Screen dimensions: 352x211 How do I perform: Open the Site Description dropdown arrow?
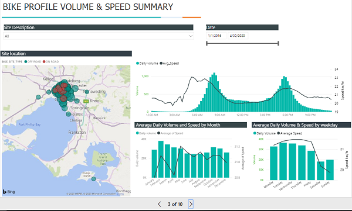tap(191, 36)
